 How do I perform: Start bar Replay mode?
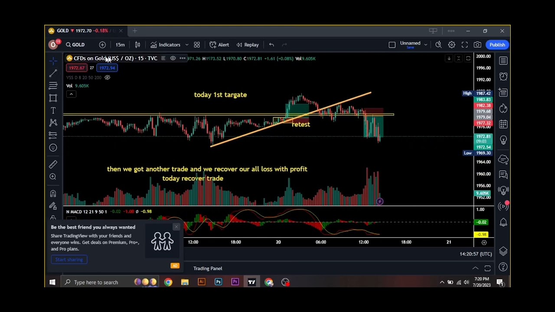pos(248,45)
